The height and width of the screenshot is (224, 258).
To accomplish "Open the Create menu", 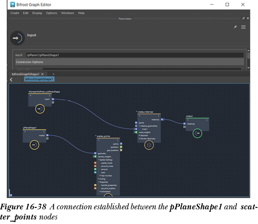I will pos(15,13).
